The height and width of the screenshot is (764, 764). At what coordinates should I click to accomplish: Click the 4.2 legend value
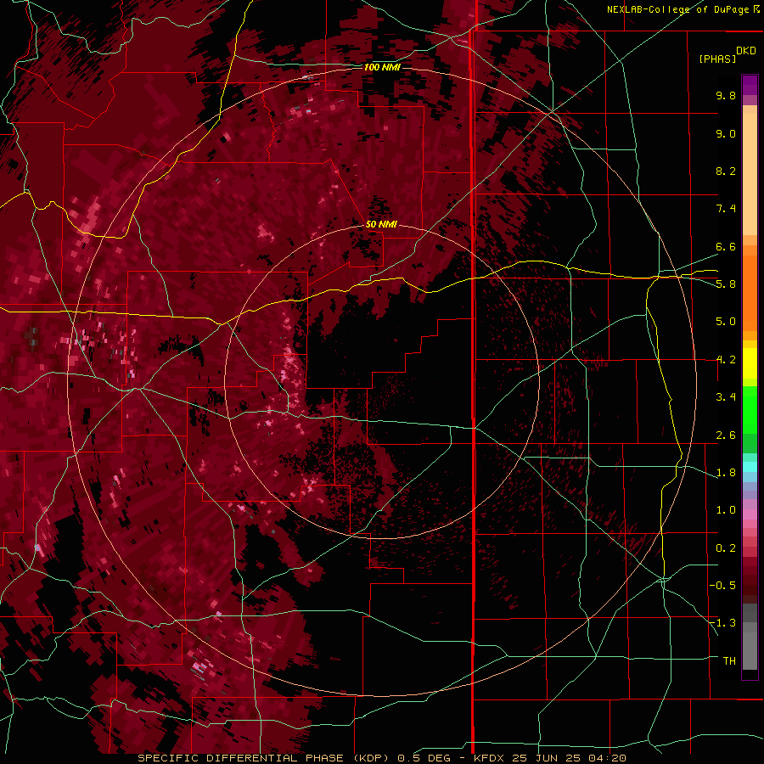[x=726, y=360]
